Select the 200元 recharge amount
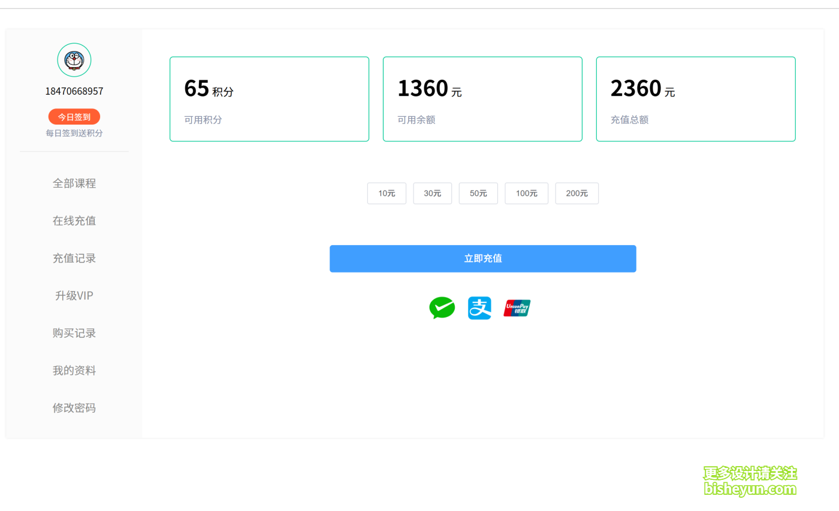 577,193
